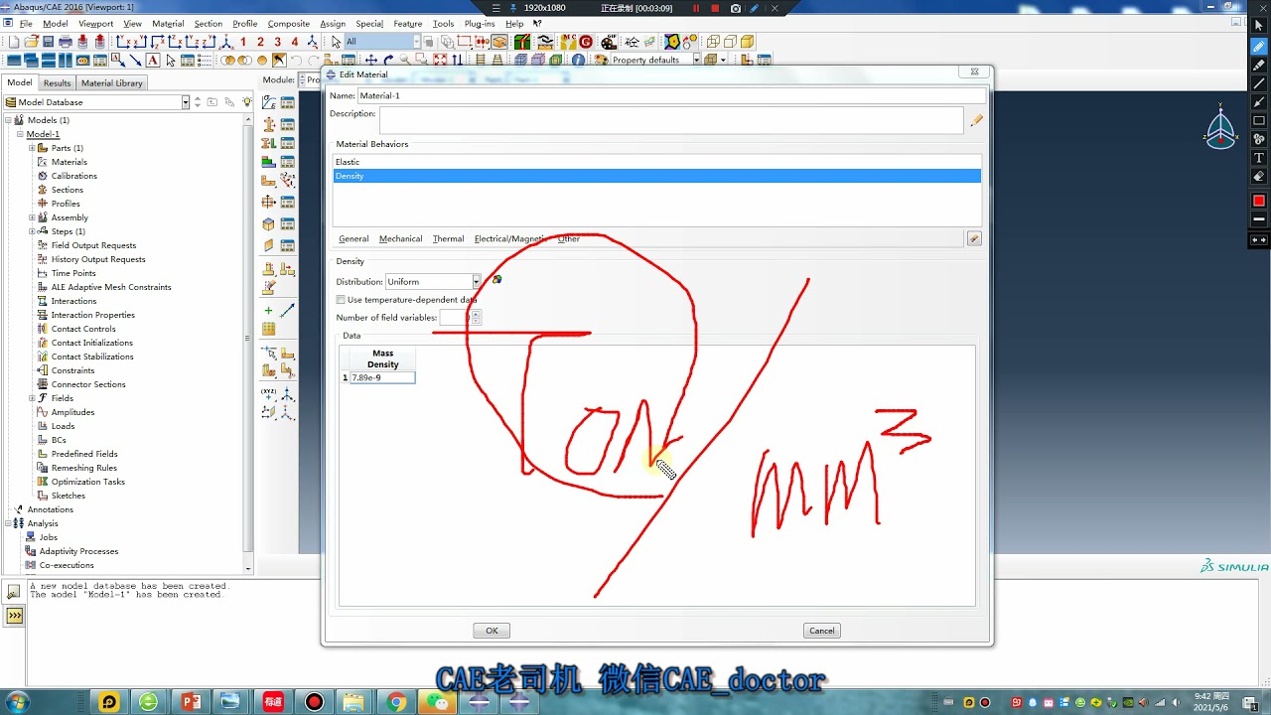Screen dimensions: 1271x715
Task: Expand the Assembly tree node
Action: pyautogui.click(x=32, y=217)
